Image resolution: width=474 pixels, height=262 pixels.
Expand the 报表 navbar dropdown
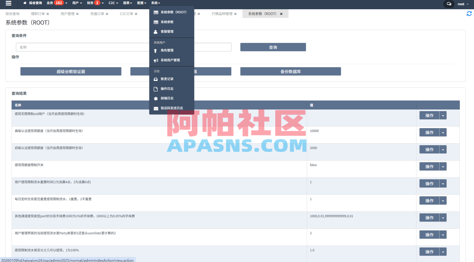pos(127,3)
